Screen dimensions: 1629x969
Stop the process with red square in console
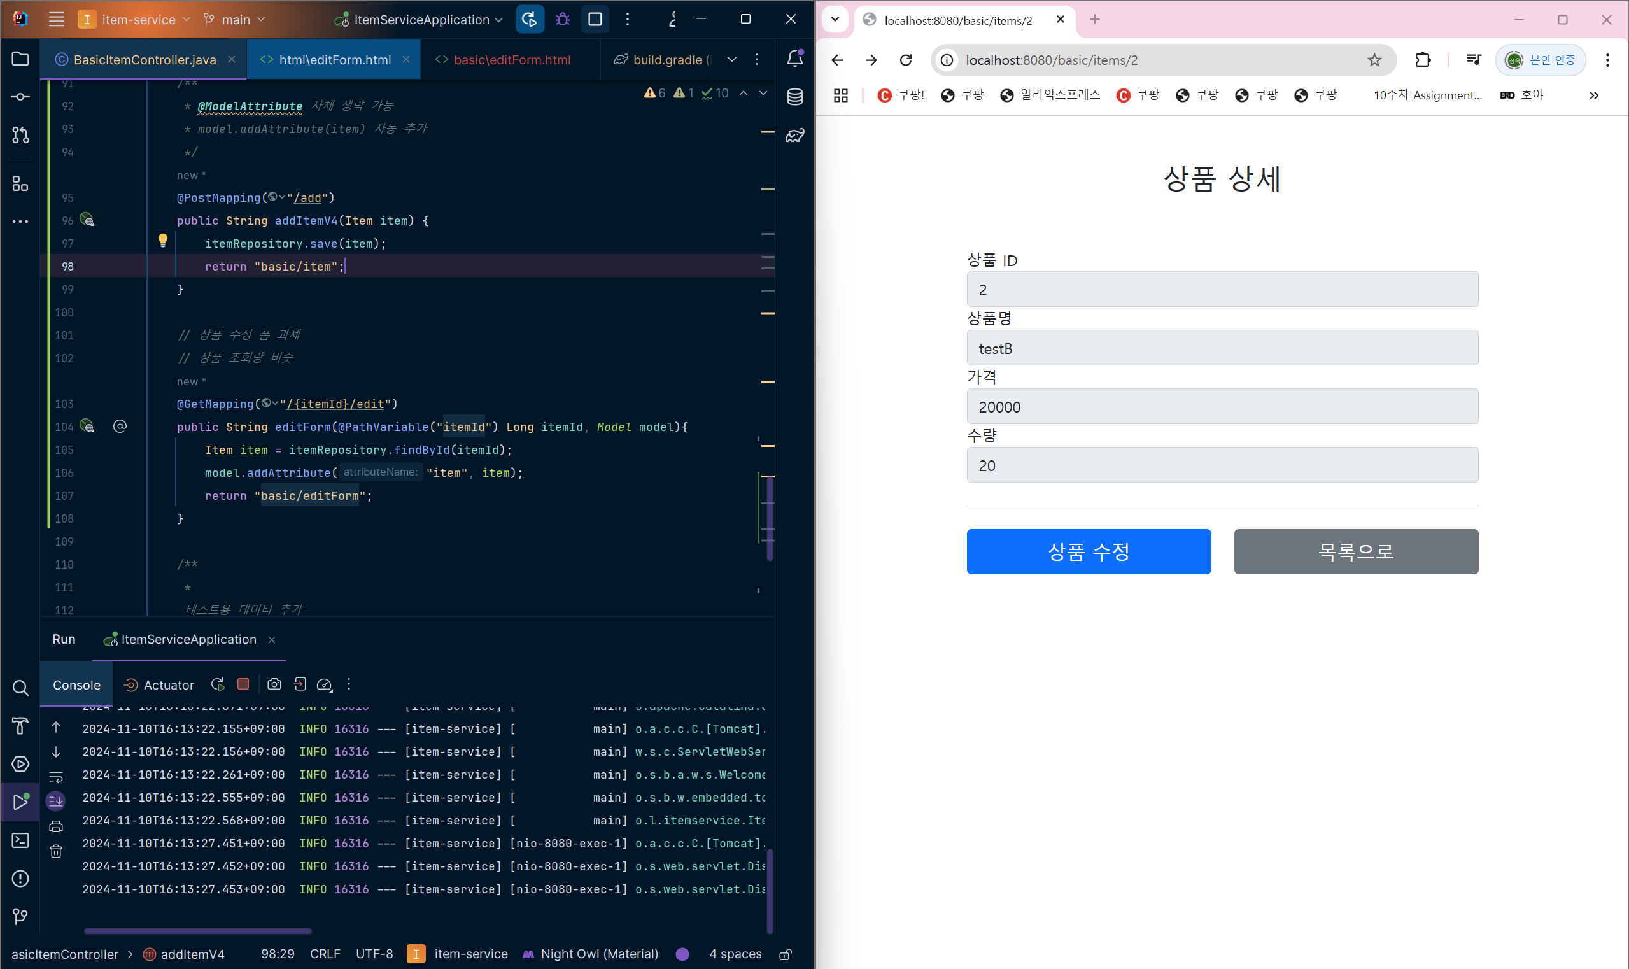pos(243,684)
